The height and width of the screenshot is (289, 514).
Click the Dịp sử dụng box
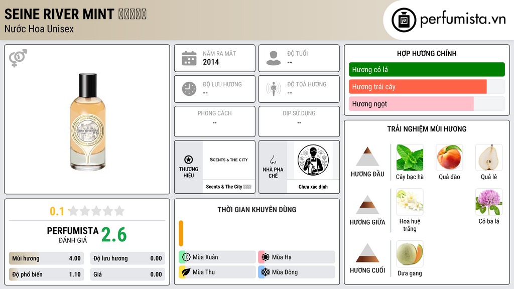click(299, 121)
